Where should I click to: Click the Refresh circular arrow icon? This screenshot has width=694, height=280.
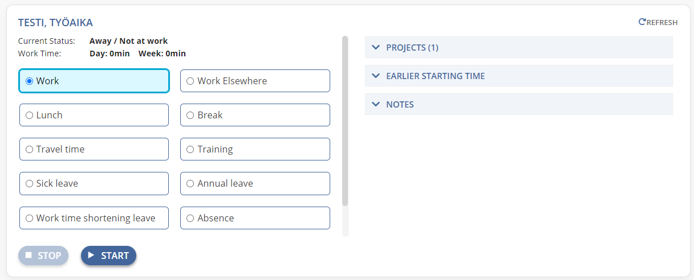[642, 22]
